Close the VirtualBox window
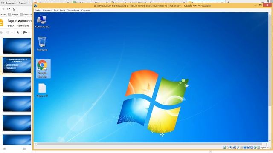The height and width of the screenshot is (153, 273). (267, 5)
